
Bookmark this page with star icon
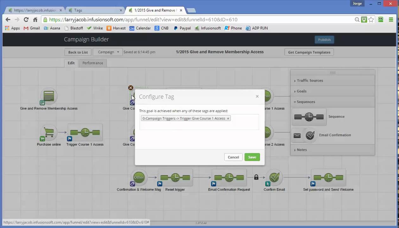[x=371, y=20]
